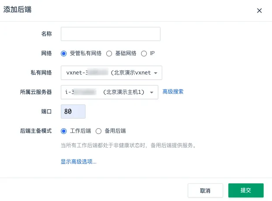Switch backend mode to 备用后端
This screenshot has width=272, height=201.
(99, 131)
